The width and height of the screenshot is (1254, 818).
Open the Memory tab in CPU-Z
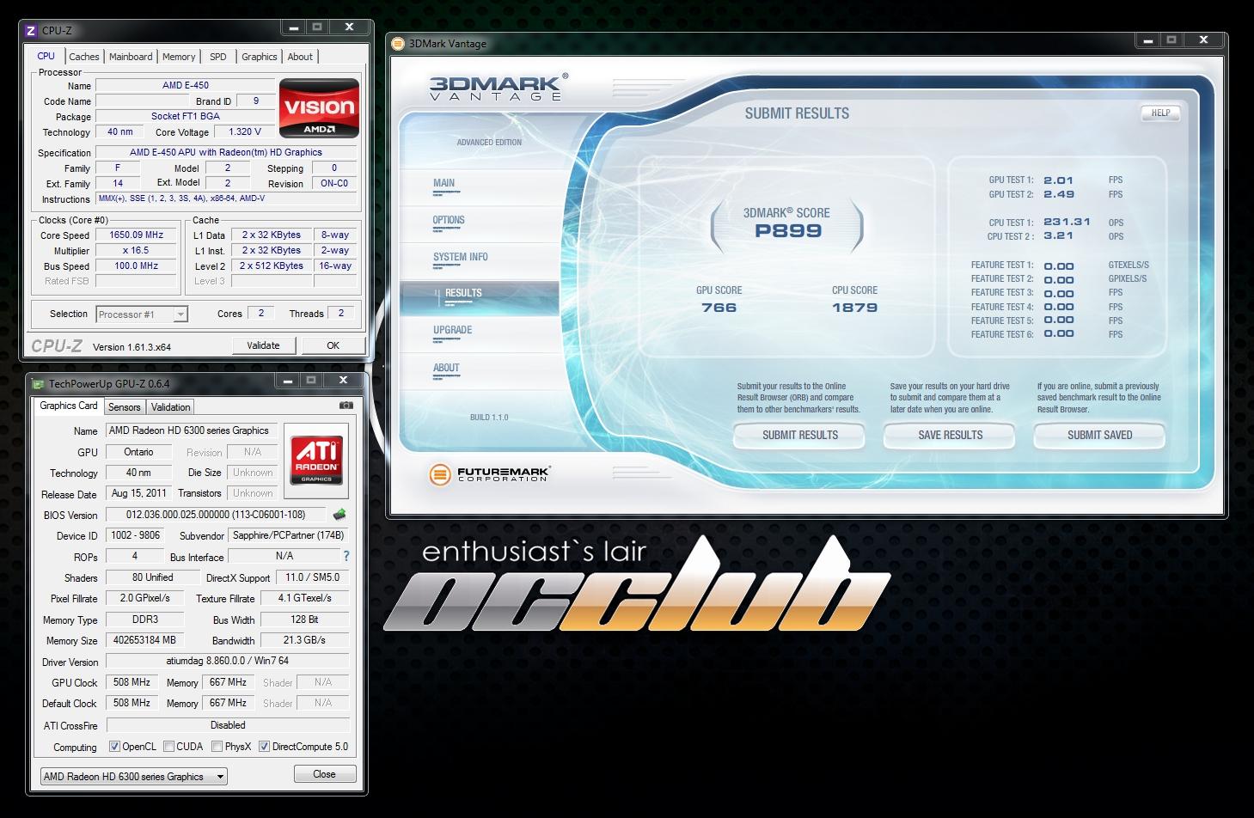(x=179, y=57)
